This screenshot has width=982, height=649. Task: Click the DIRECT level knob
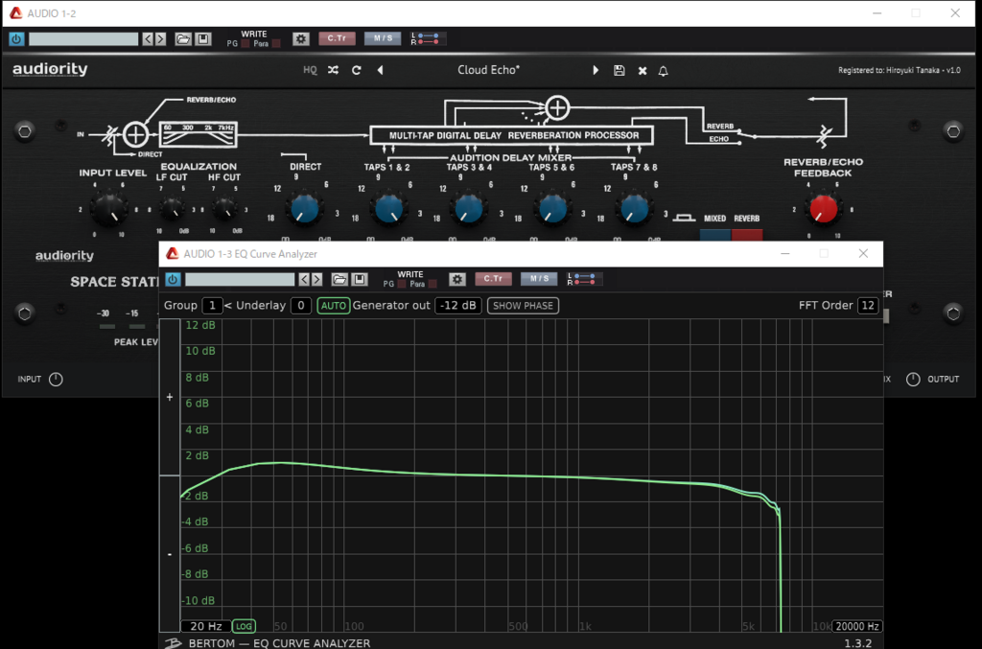tap(306, 208)
